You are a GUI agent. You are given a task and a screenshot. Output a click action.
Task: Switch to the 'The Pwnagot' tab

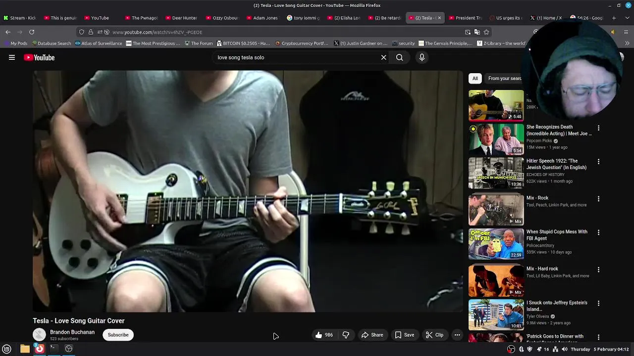tap(142, 18)
